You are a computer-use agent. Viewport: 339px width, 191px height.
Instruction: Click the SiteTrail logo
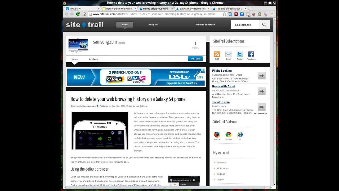point(84,25)
